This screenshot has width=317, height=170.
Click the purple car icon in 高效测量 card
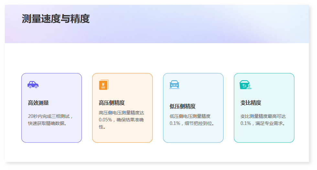click(33, 85)
